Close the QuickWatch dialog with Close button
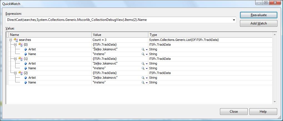The image size is (283, 121). click(x=234, y=112)
